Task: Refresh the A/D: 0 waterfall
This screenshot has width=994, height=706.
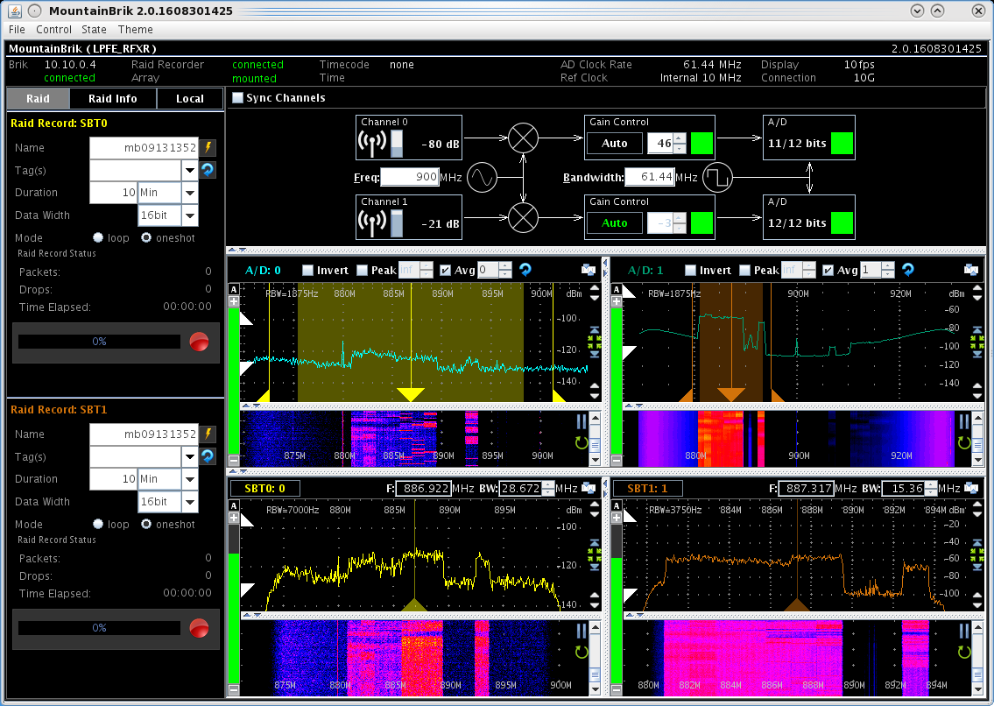Action: coord(582,442)
